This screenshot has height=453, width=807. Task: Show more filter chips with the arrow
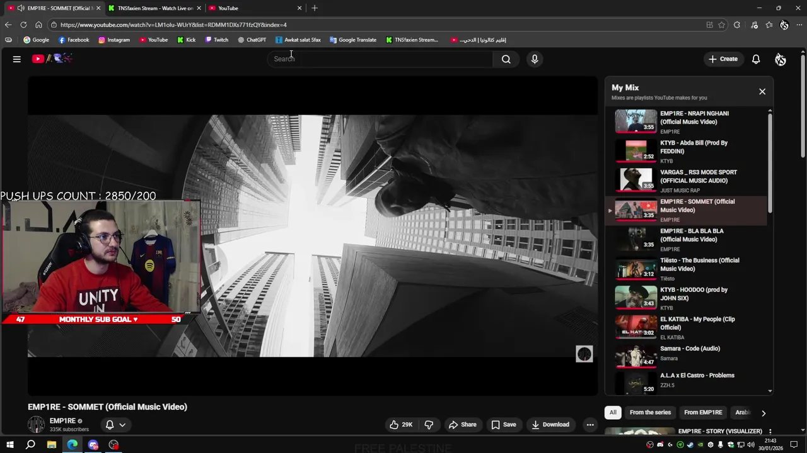(763, 413)
